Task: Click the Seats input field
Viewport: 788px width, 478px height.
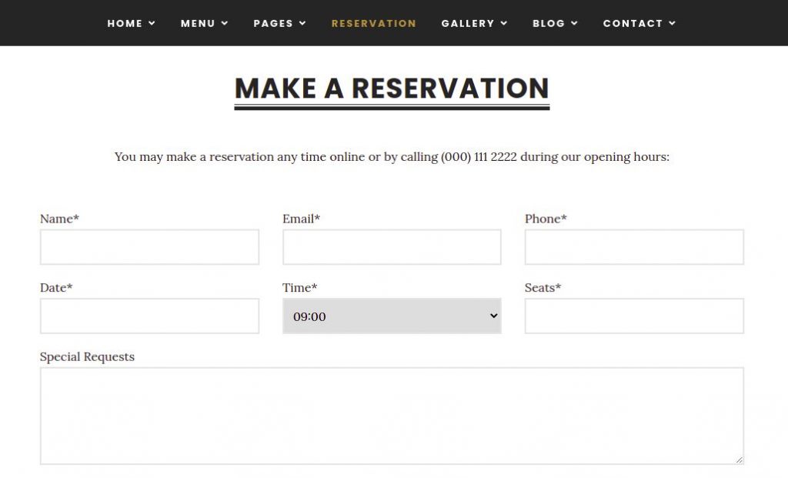Action: [x=634, y=316]
